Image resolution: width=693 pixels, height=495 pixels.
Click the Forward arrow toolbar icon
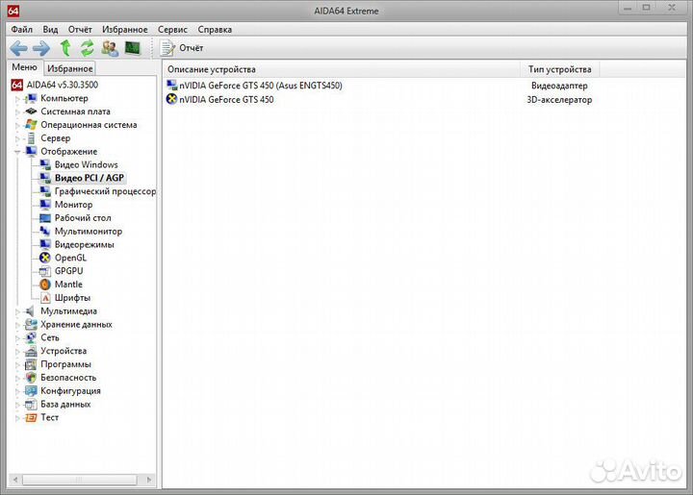[x=41, y=48]
